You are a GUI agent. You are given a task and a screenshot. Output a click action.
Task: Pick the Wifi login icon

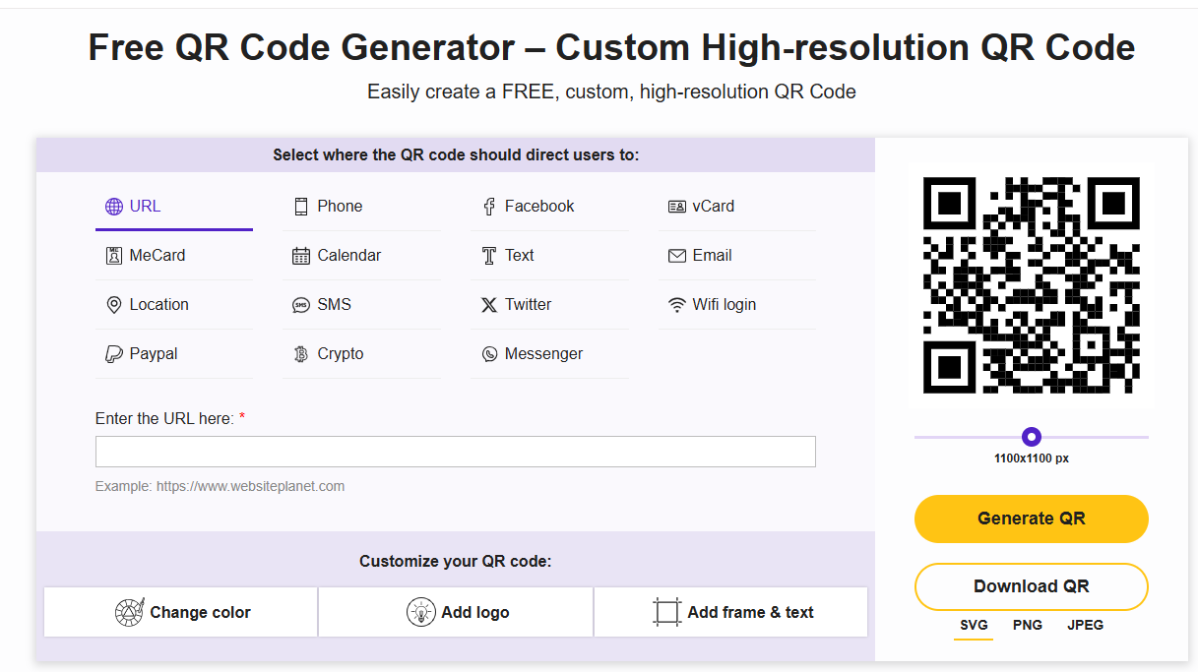[x=676, y=305]
